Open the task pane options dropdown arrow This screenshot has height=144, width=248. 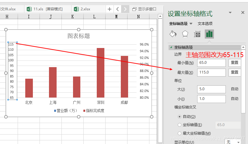pos(230,12)
